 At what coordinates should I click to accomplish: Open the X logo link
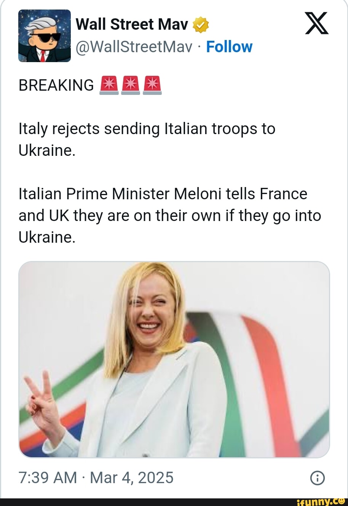(x=317, y=23)
